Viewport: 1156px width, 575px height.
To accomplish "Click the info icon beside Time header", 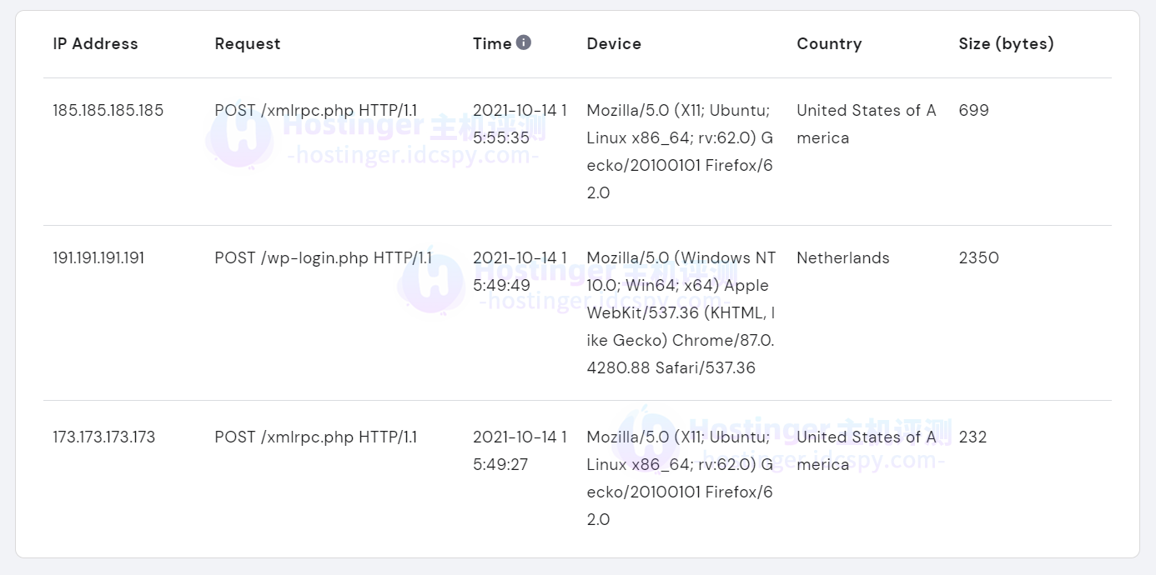I will coord(524,42).
